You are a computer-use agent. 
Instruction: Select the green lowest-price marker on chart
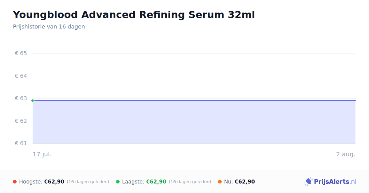(x=33, y=100)
